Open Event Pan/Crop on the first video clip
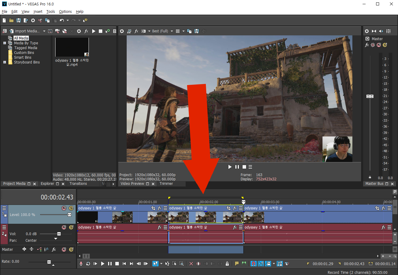The width and height of the screenshot is (398, 275). pos(153,208)
